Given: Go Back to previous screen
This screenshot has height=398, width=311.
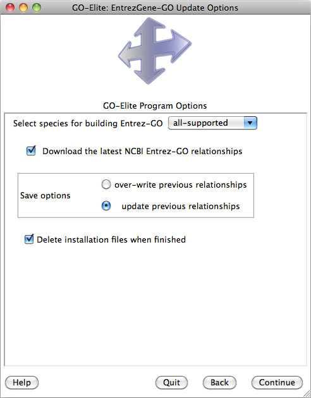Looking at the screenshot, I should [219, 382].
